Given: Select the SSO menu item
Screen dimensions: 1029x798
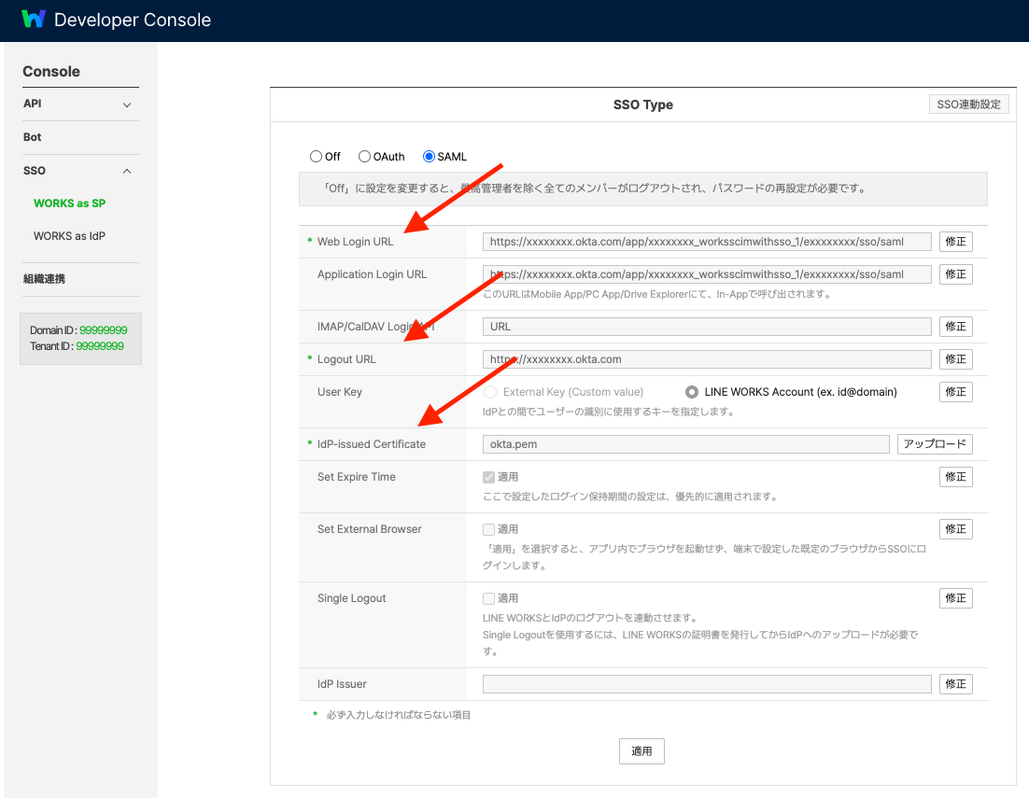Looking at the screenshot, I should click(x=35, y=171).
